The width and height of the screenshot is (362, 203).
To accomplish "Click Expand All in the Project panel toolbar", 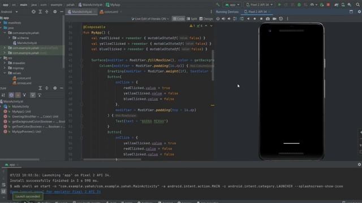I will 40,11.
